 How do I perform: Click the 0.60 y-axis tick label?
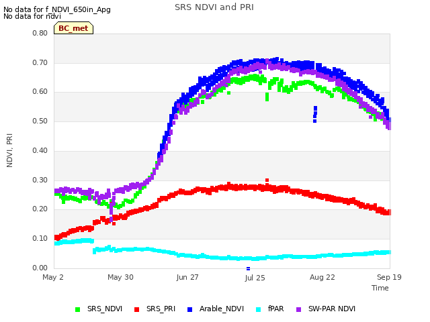(x=40, y=92)
